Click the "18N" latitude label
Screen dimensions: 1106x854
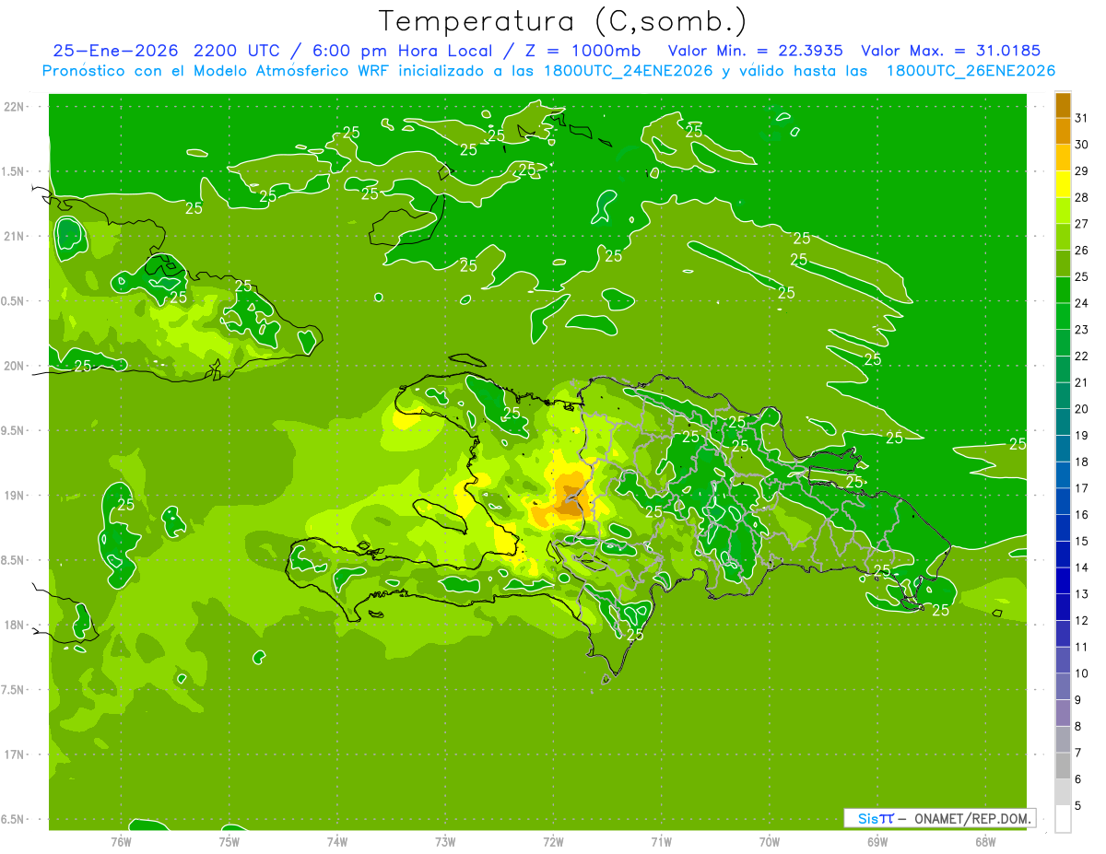click(14, 625)
